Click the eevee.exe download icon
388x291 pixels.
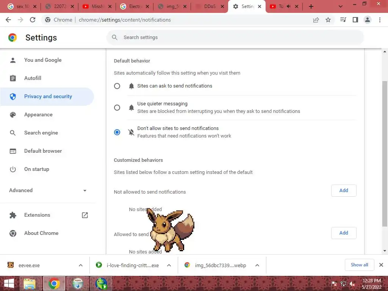click(x=11, y=265)
